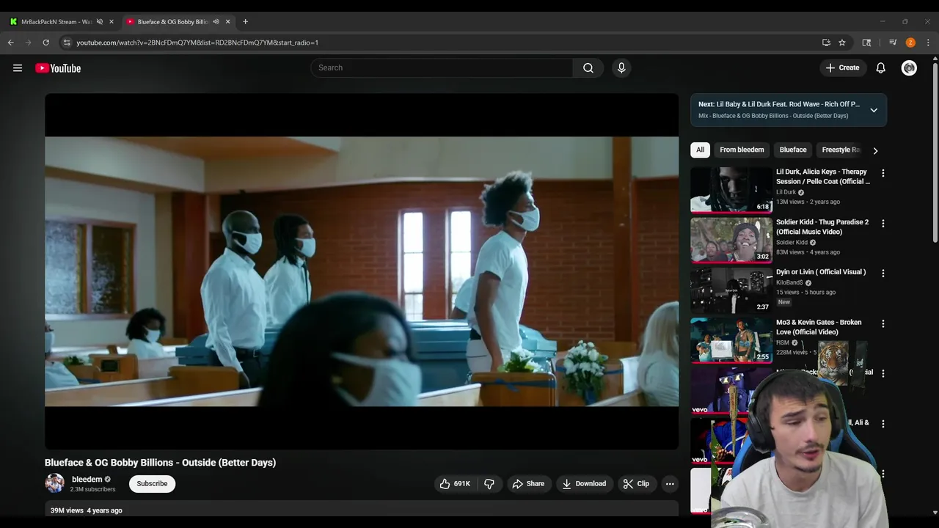Image resolution: width=939 pixels, height=528 pixels.
Task: Open KiloBandS channel link
Action: 789,282
